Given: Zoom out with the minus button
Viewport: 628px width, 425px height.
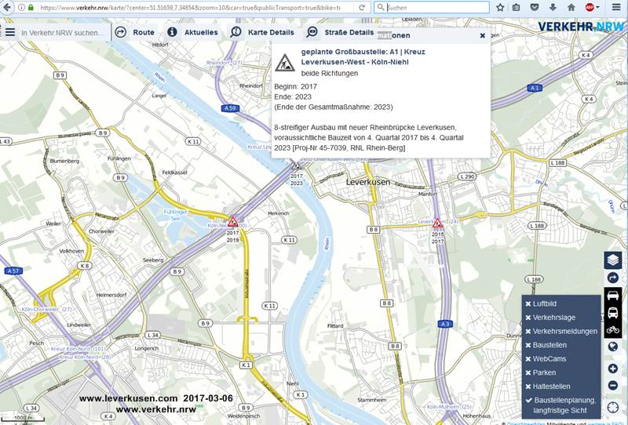Looking at the screenshot, I should point(613,385).
